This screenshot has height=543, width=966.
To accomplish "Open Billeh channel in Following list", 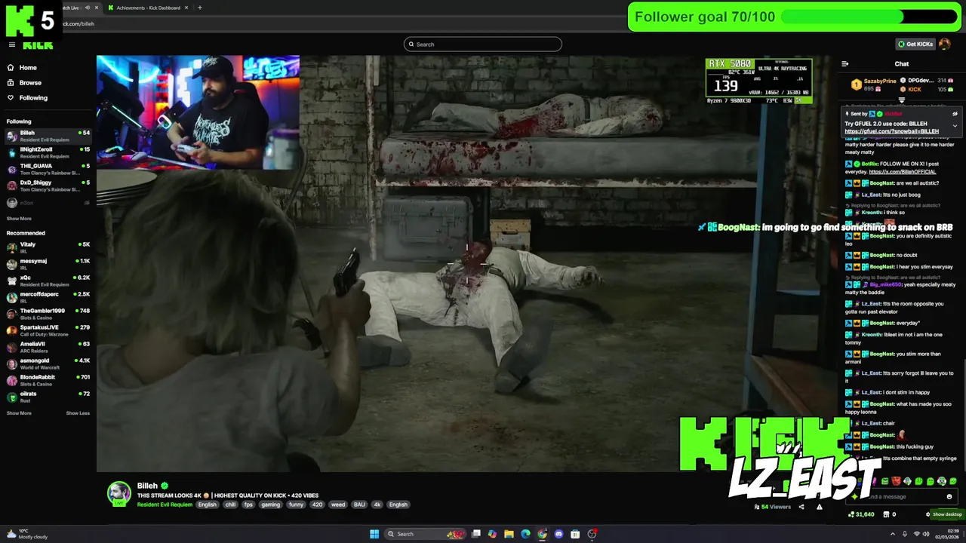I will click(48, 136).
